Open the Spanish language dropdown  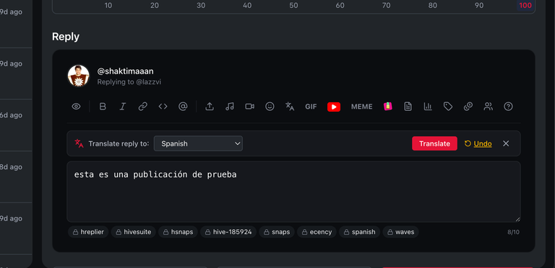pos(198,143)
